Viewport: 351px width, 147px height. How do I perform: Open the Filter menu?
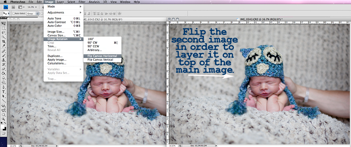click(82, 2)
